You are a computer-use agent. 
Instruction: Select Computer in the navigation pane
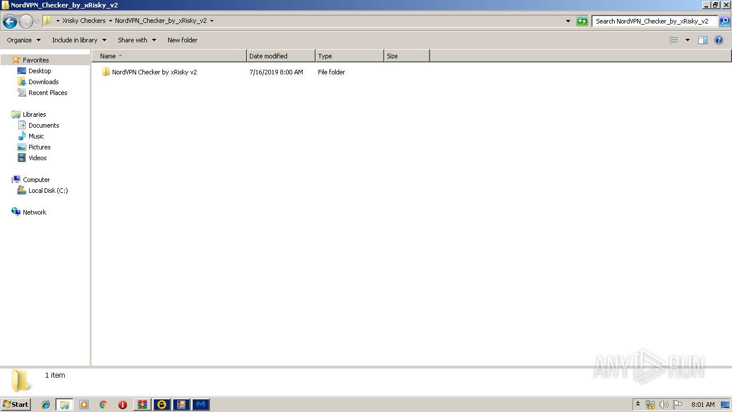click(x=36, y=180)
